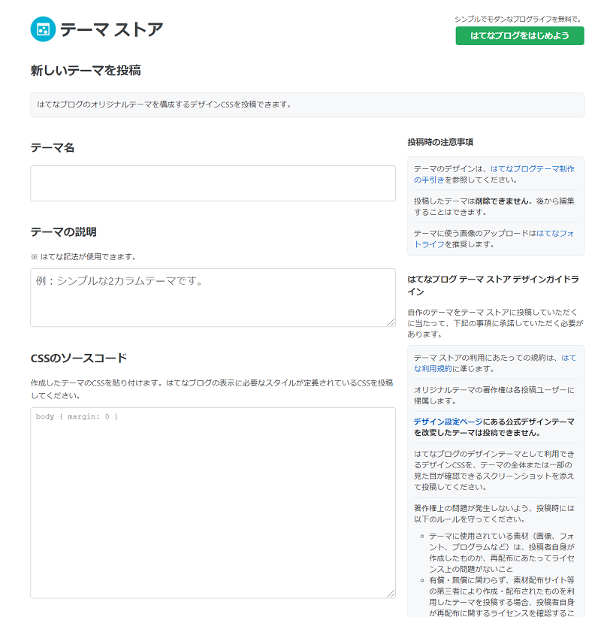The height and width of the screenshot is (617, 601).
Task: Click the grey intro banner about デザインCSS
Action: [x=307, y=104]
